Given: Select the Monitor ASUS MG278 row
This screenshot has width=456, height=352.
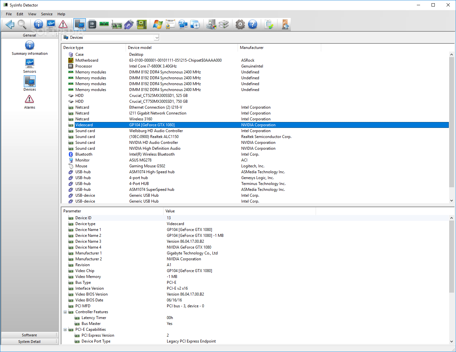Looking at the screenshot, I should [255, 160].
